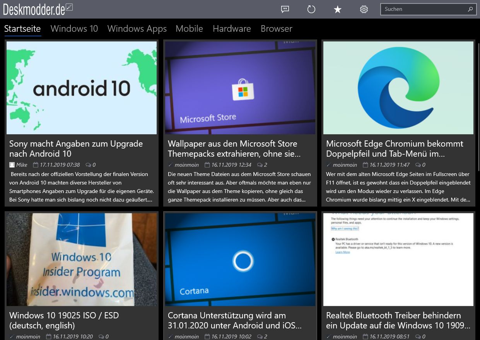
Task: Click comments icon on Sony Android 10 article
Action: [88, 165]
